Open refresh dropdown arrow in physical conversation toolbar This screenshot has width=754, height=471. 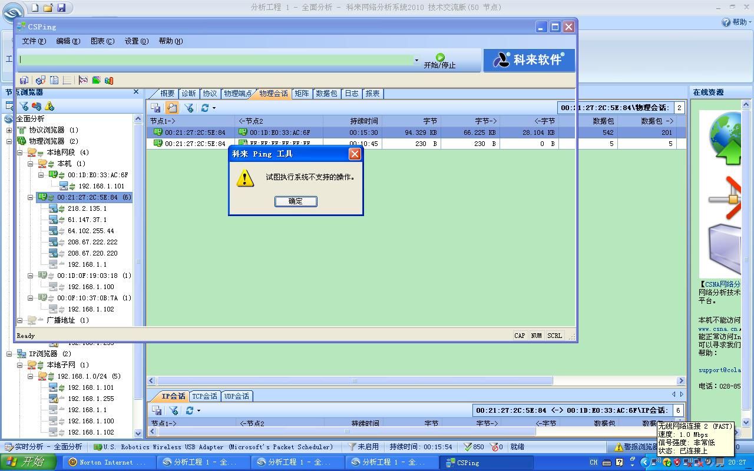coord(214,108)
